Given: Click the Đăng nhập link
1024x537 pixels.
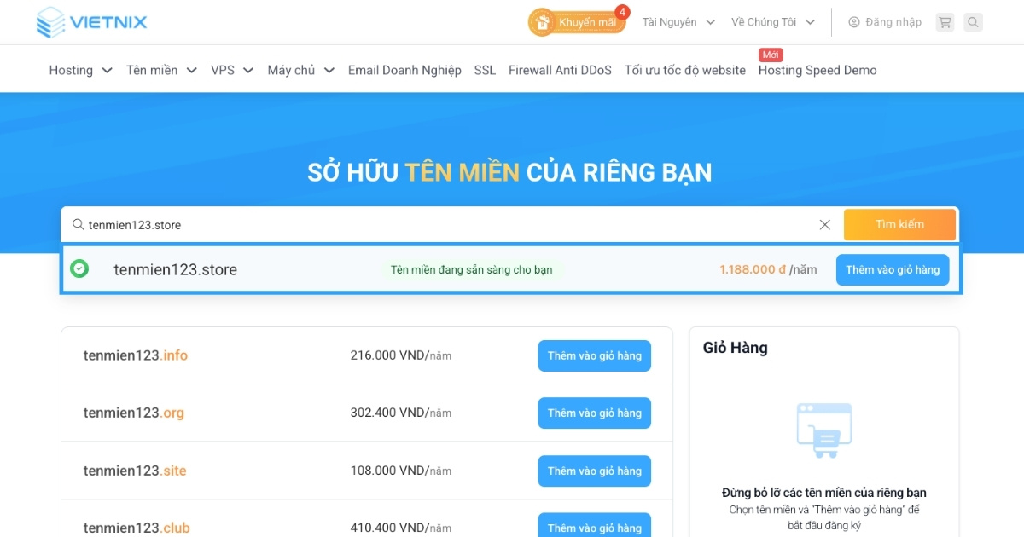Looking at the screenshot, I should 891,22.
